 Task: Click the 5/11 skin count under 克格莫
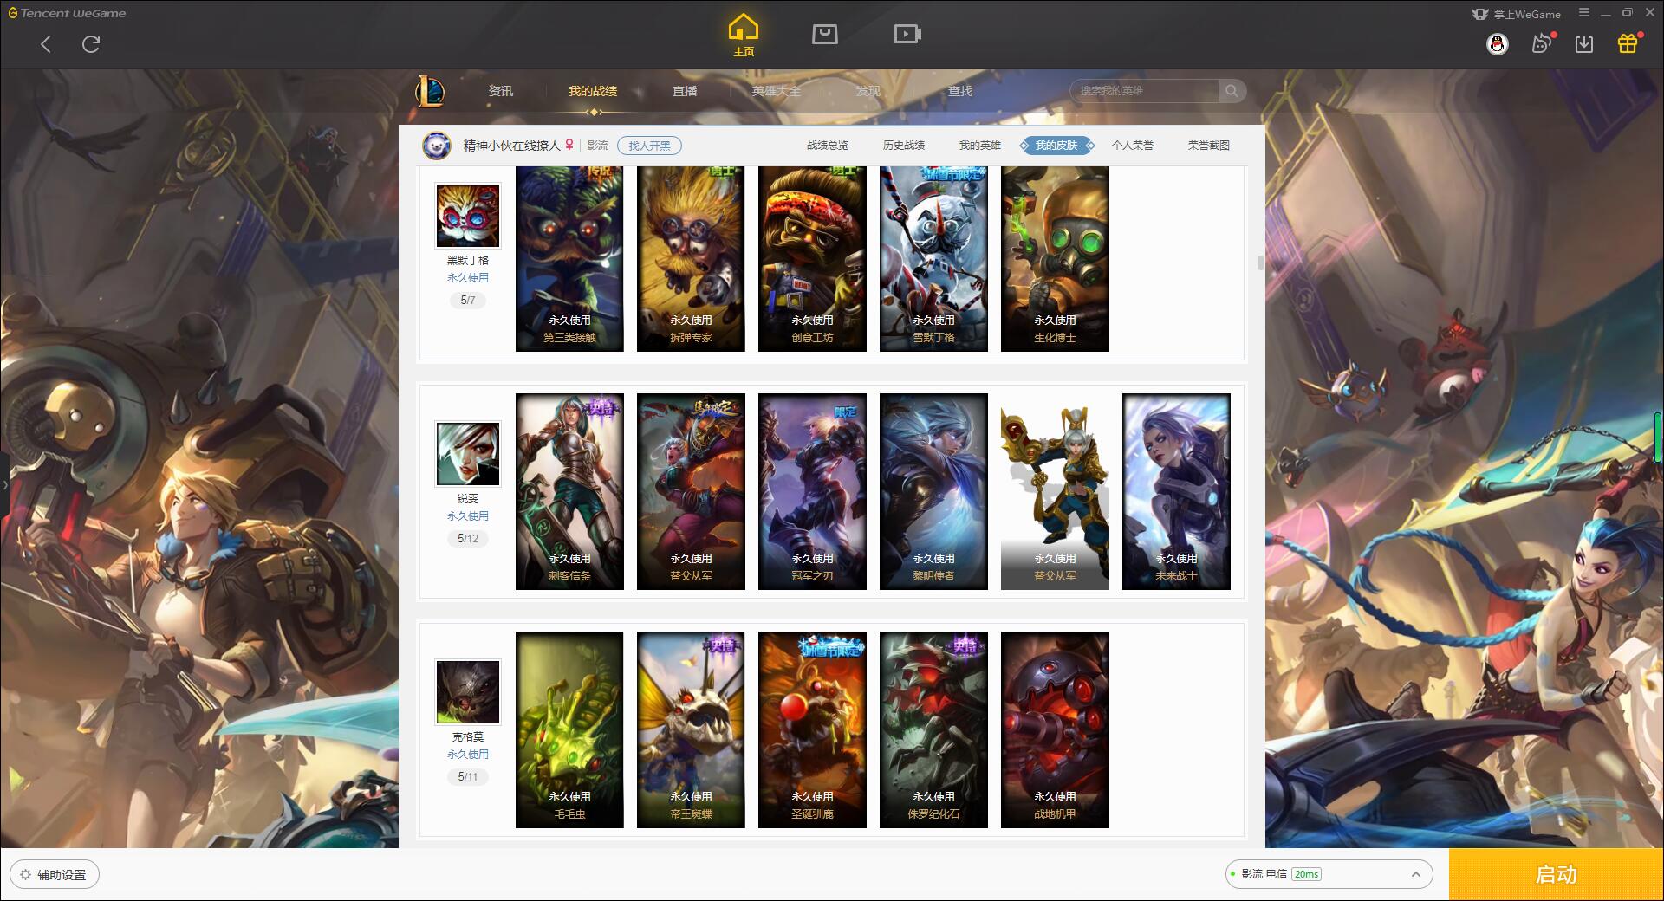click(468, 777)
